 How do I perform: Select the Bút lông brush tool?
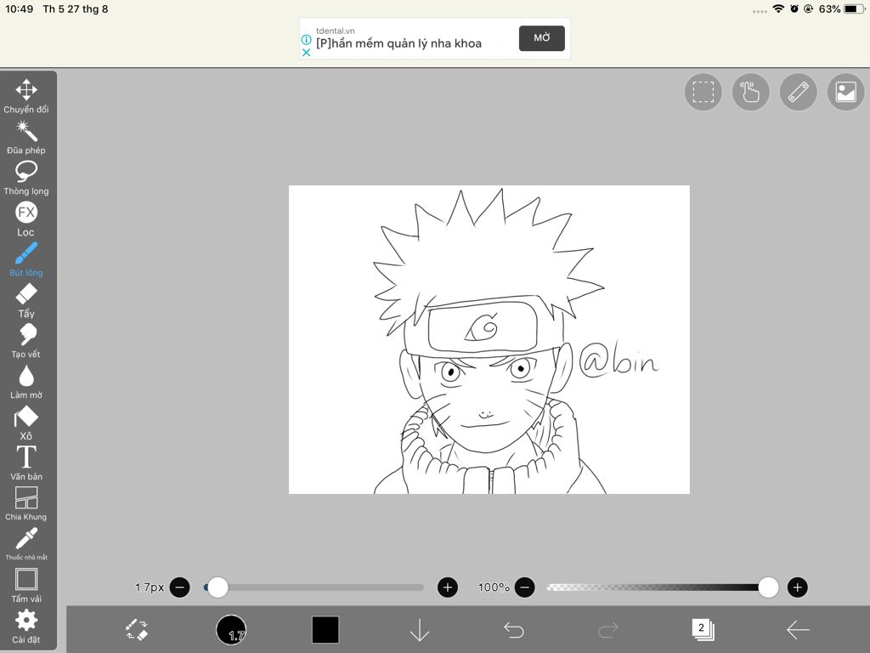26,259
